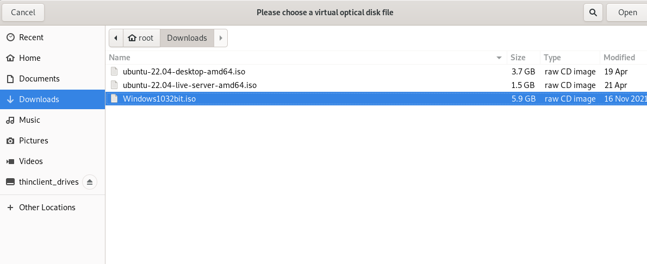Open the search magnifier icon
Viewport: 647px width, 264px height.
(x=593, y=12)
